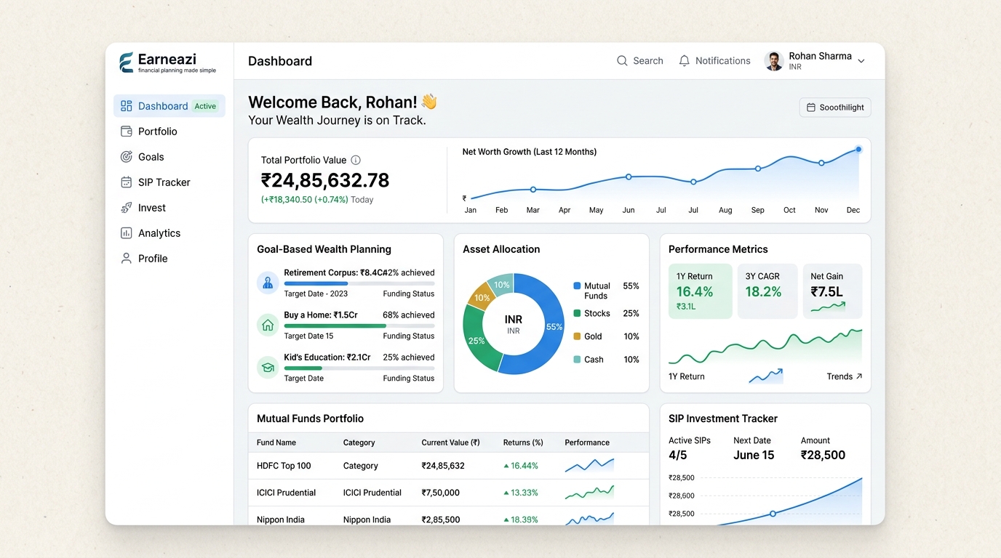The height and width of the screenshot is (558, 1001).
Task: Click the blue Mutual Funds legend swatch
Action: (x=577, y=286)
